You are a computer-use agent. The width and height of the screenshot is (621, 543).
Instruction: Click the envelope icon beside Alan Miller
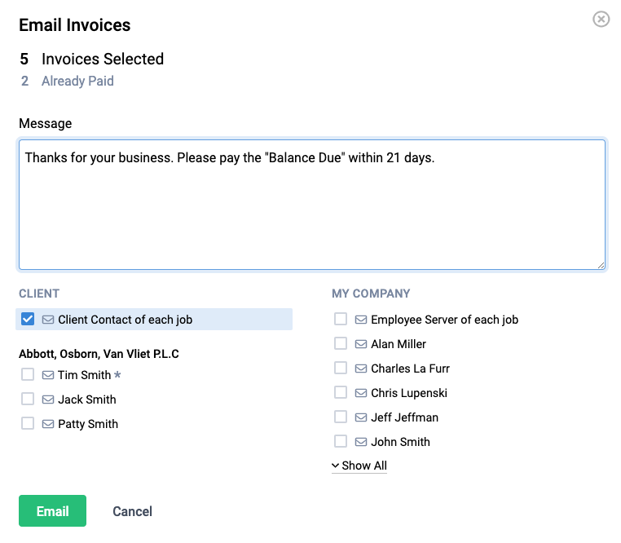[x=361, y=344]
